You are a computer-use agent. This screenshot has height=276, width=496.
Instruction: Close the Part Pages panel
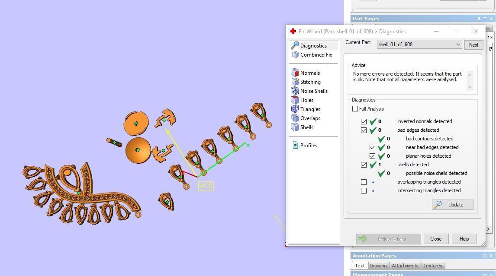coord(491,19)
